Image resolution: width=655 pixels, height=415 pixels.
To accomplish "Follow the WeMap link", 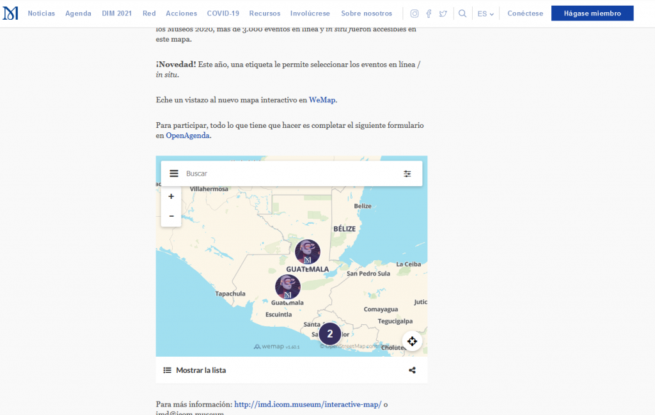I will tap(322, 100).
